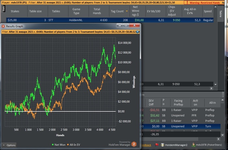Sort the hands list by the Action column

(x=195, y=103)
